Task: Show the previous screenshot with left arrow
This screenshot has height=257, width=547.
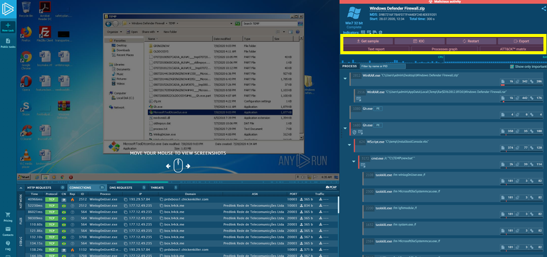Action: (x=168, y=166)
